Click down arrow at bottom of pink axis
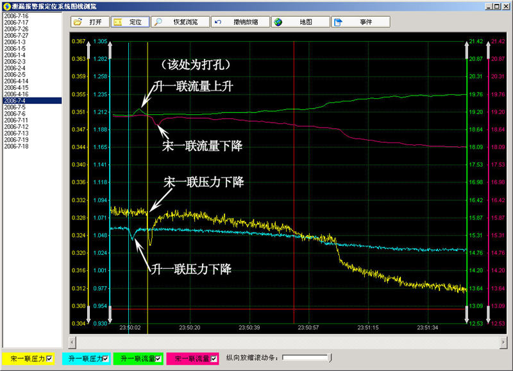 (487, 315)
